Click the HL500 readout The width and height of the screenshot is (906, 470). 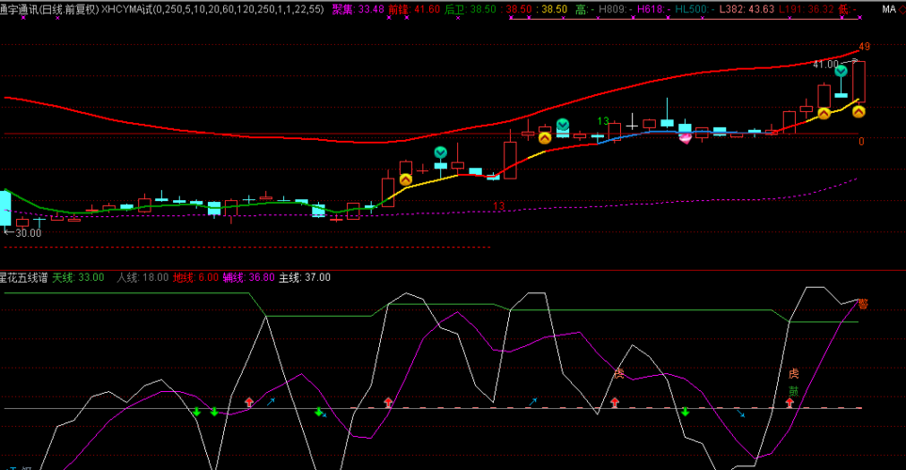pos(694,9)
